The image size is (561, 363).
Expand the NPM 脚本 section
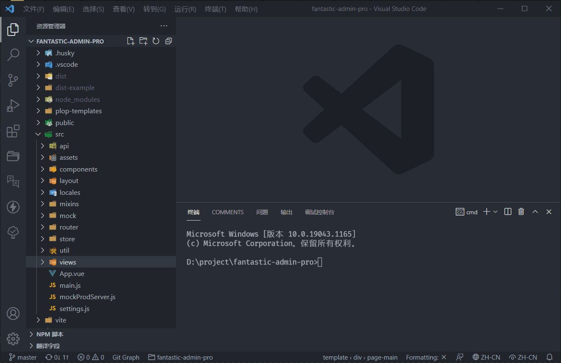49,334
